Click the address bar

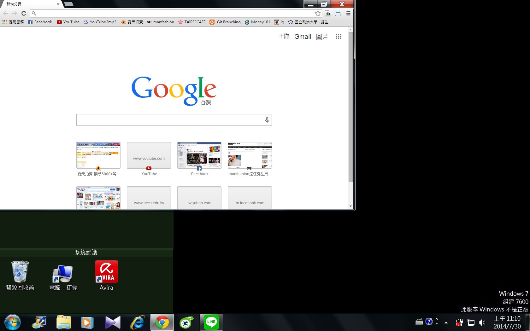click(176, 13)
